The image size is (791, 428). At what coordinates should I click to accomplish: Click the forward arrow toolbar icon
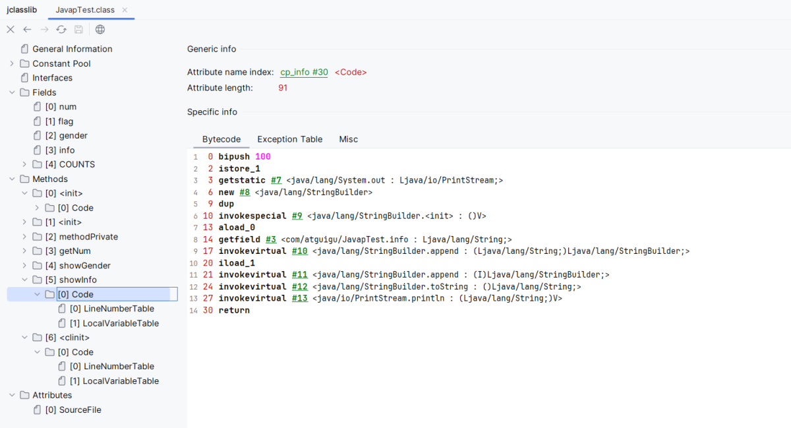coord(44,30)
